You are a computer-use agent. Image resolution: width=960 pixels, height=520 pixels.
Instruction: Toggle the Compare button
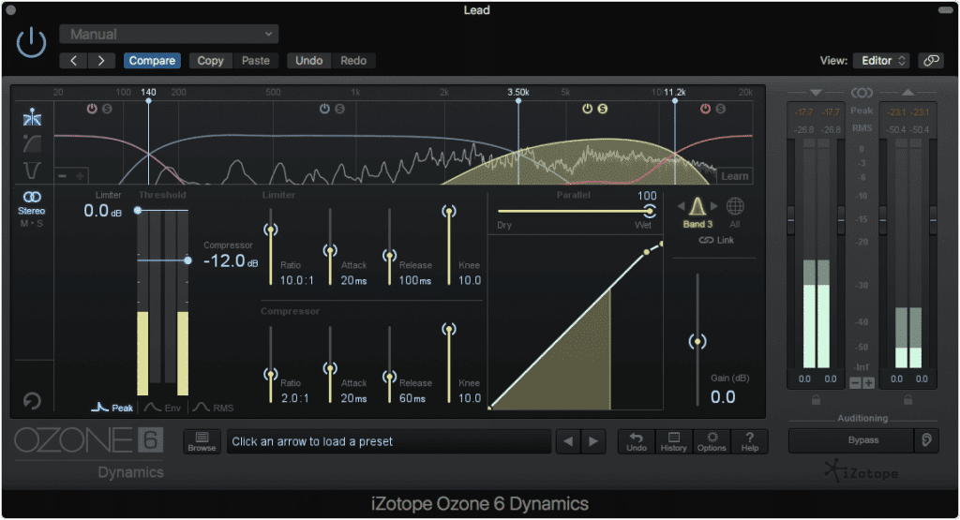[x=152, y=61]
